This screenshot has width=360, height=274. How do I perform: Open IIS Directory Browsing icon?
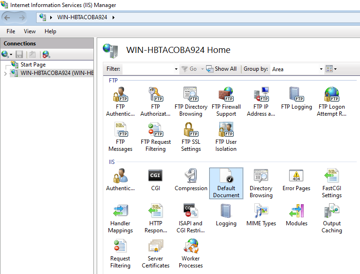pyautogui.click(x=261, y=183)
